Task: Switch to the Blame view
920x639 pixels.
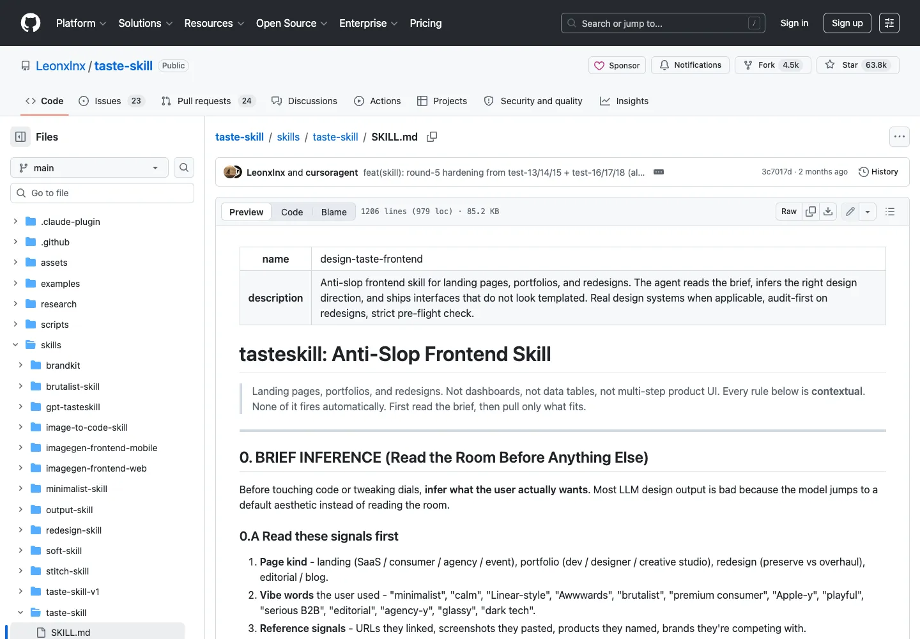Action: 333,212
